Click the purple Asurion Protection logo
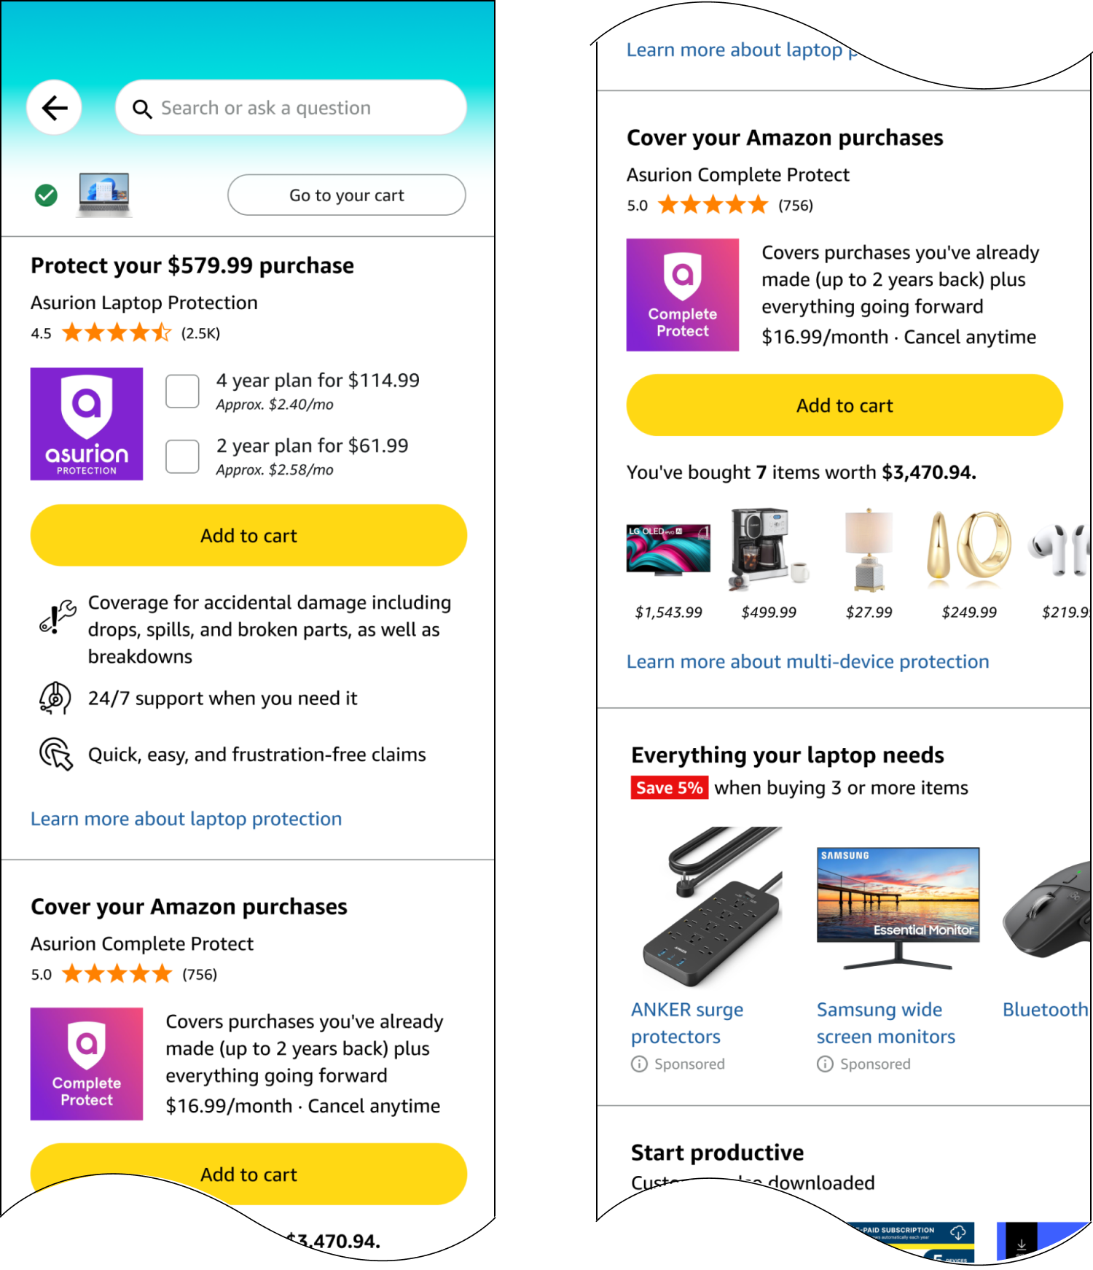This screenshot has height=1270, width=1093. [x=87, y=424]
